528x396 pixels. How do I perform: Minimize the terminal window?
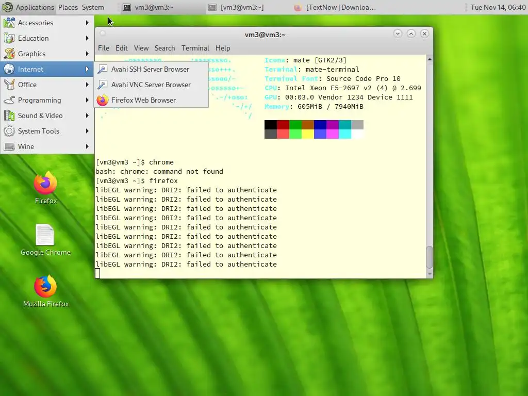click(x=398, y=34)
